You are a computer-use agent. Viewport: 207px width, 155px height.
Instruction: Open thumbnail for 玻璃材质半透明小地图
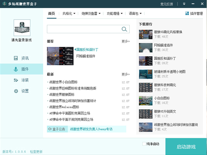point(146,74)
